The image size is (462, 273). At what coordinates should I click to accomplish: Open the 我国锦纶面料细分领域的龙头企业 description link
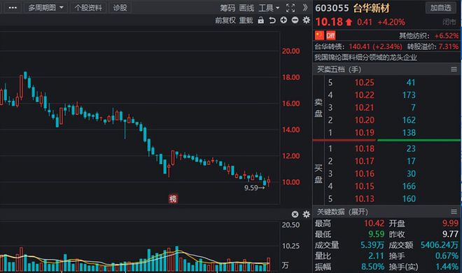coord(365,57)
